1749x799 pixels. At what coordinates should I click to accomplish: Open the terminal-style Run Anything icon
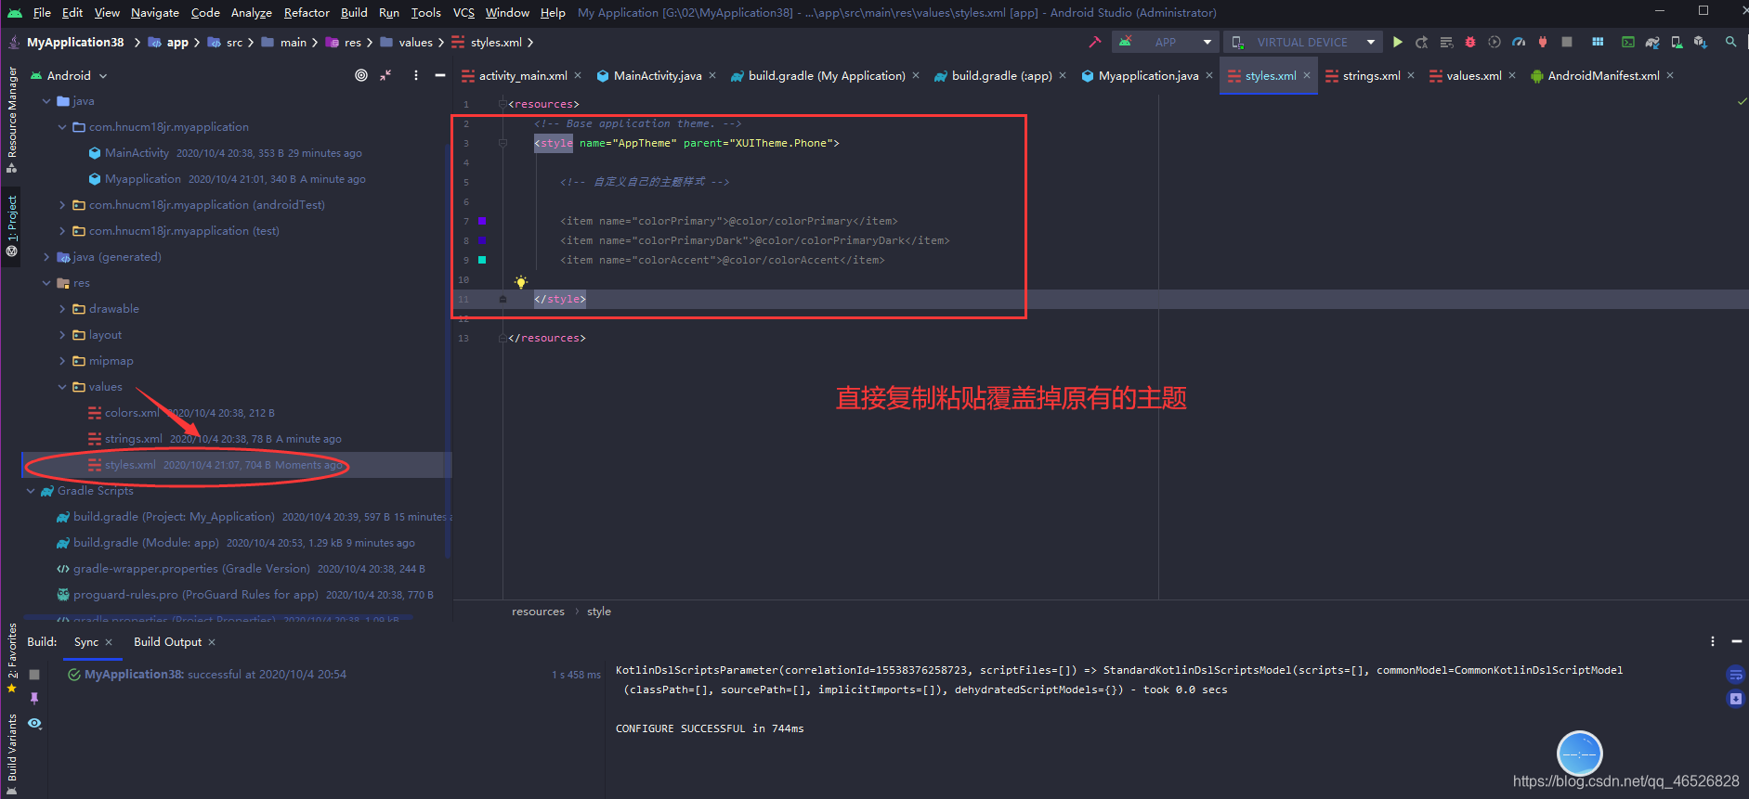coord(1628,42)
